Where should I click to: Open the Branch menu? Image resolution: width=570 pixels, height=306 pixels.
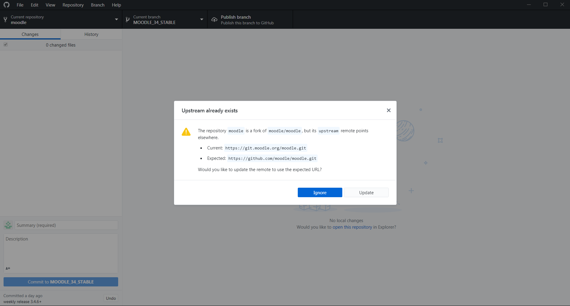pos(98,5)
